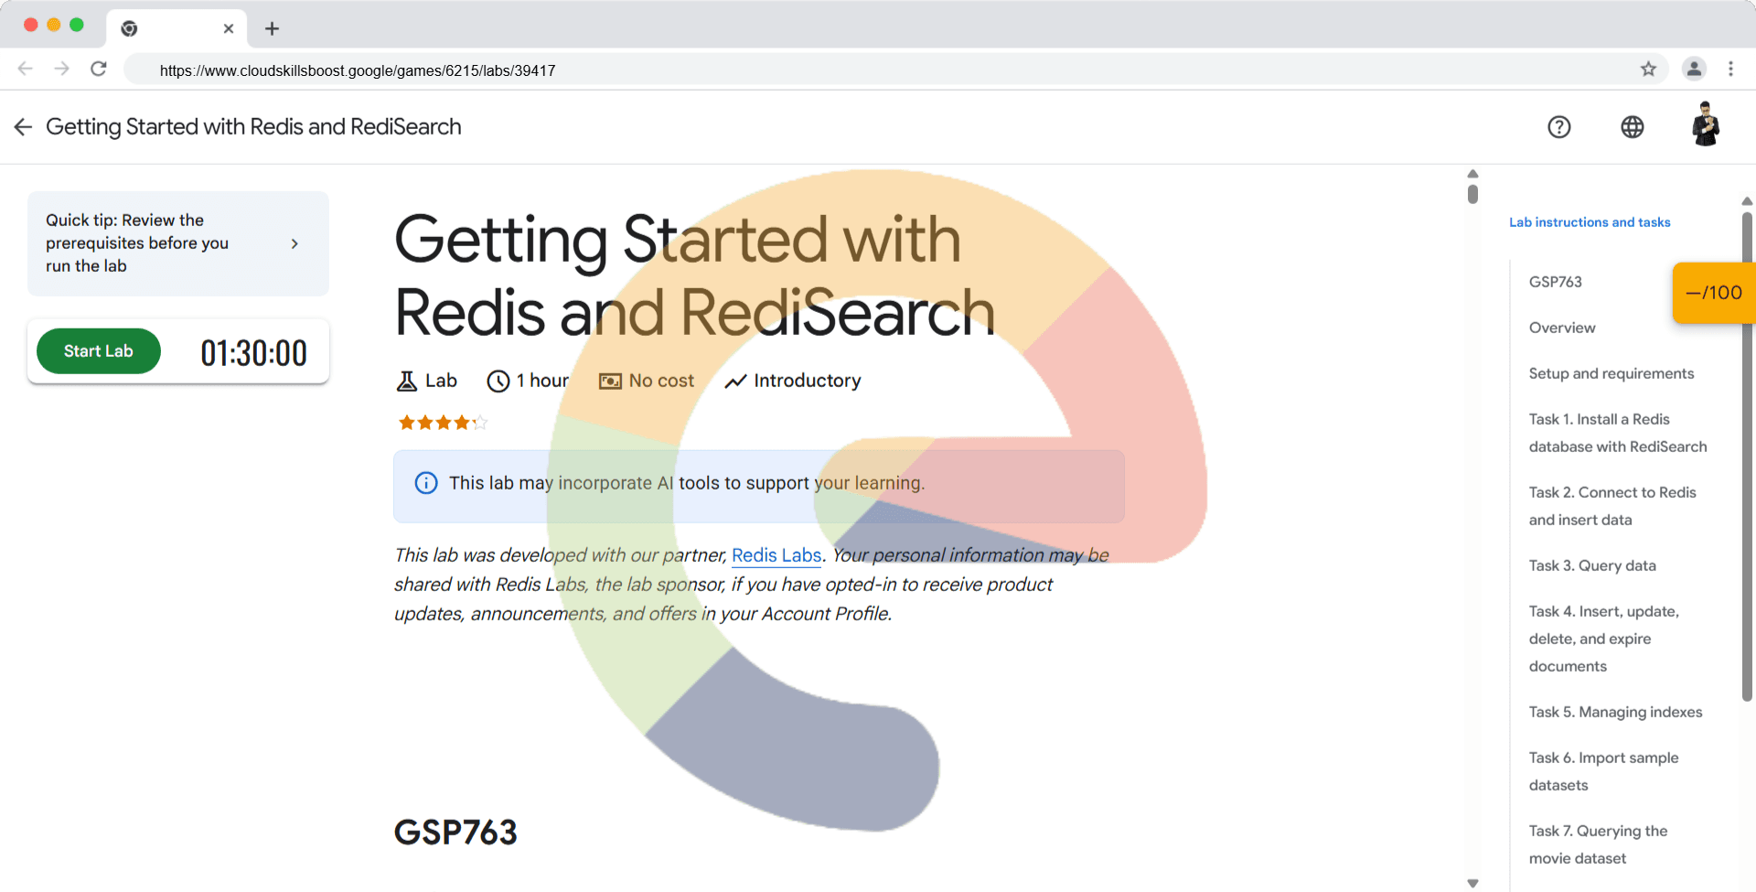1756x892 pixels.
Task: Open the help question mark icon
Action: [1558, 127]
